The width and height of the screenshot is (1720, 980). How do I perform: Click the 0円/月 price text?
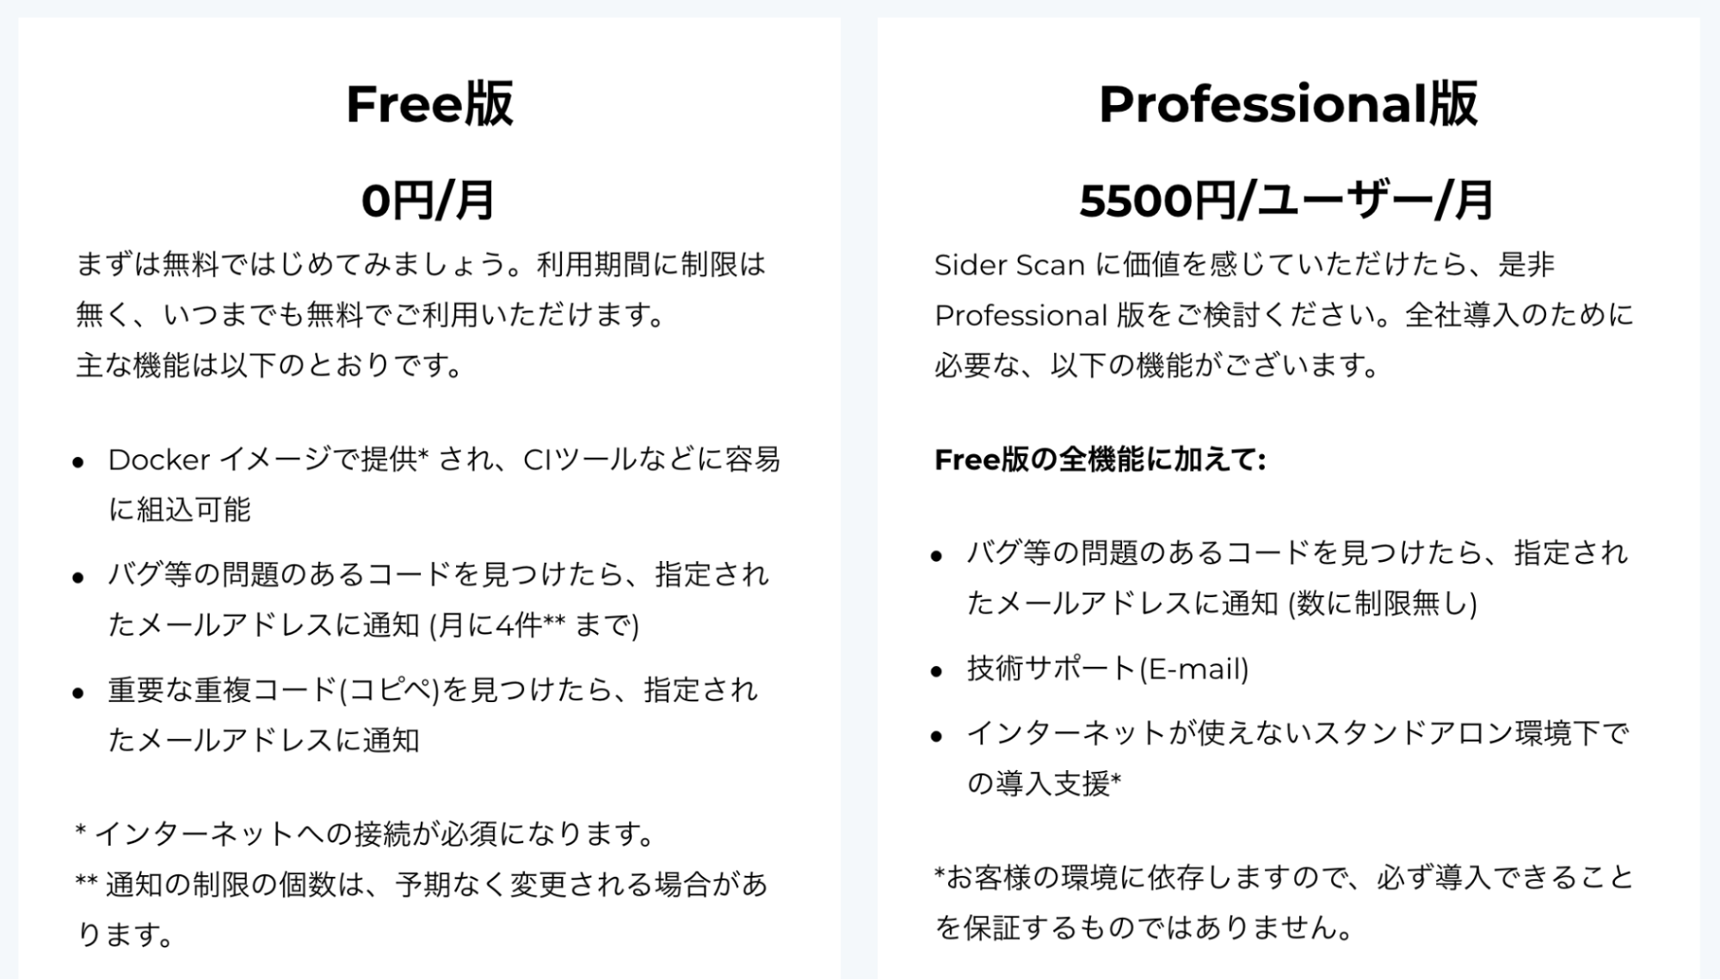point(428,201)
